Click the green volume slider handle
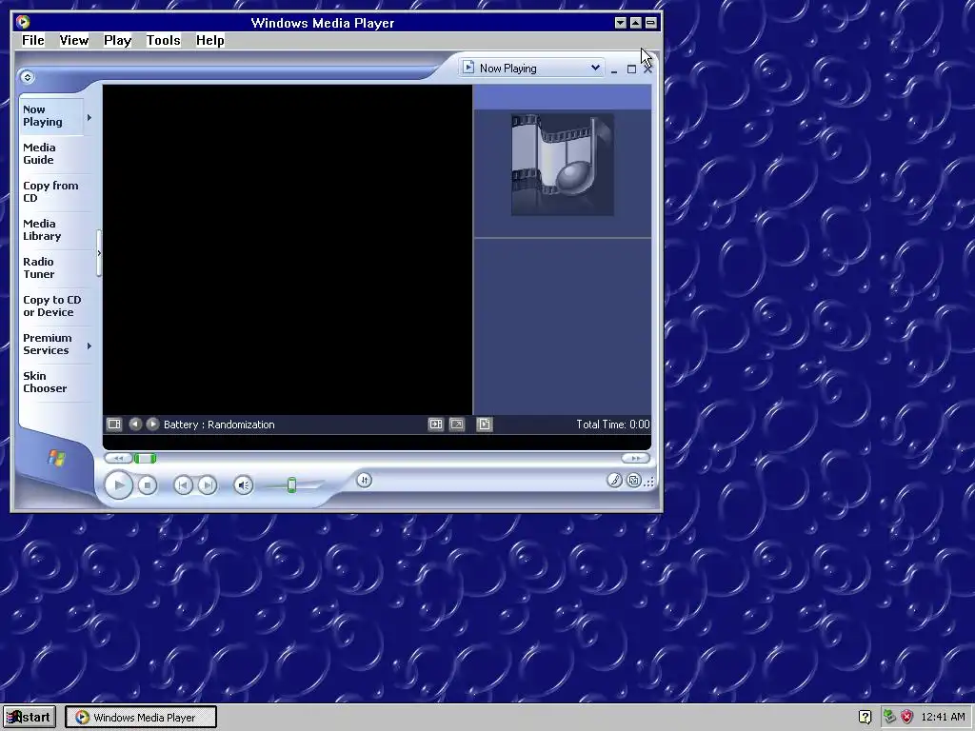The image size is (975, 731). click(291, 484)
